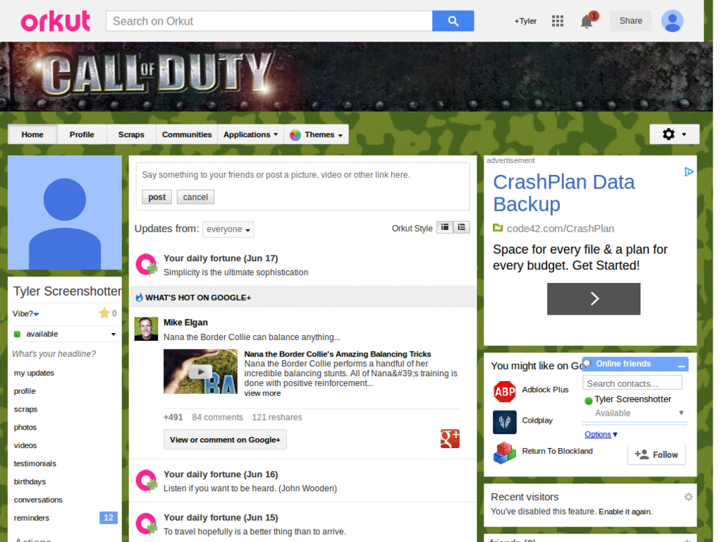This screenshot has height=542, width=722.
Task: Click the reminders count badge 12
Action: pos(109,517)
